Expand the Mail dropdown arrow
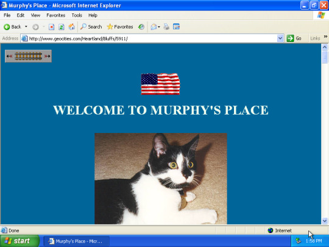This screenshot has width=329, height=247. click(159, 27)
